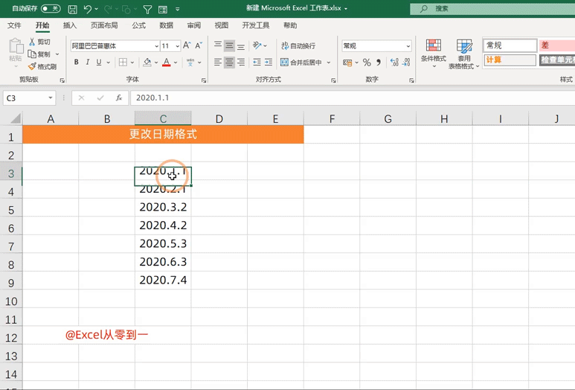Screen dimensions: 575x390
Task: Select the 常规 cell style
Action: click(x=510, y=45)
